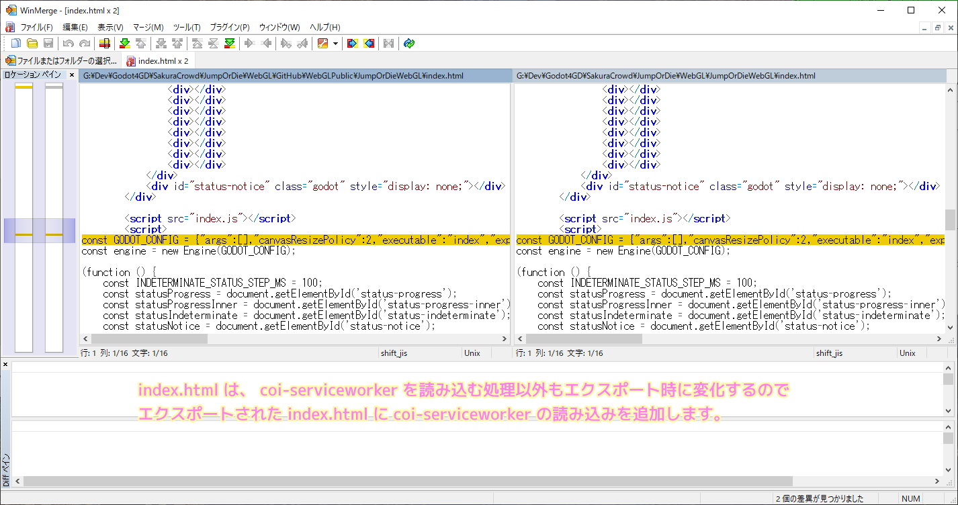958x505 pixels.
Task: Select the index.html x 2 tab
Action: [x=157, y=61]
